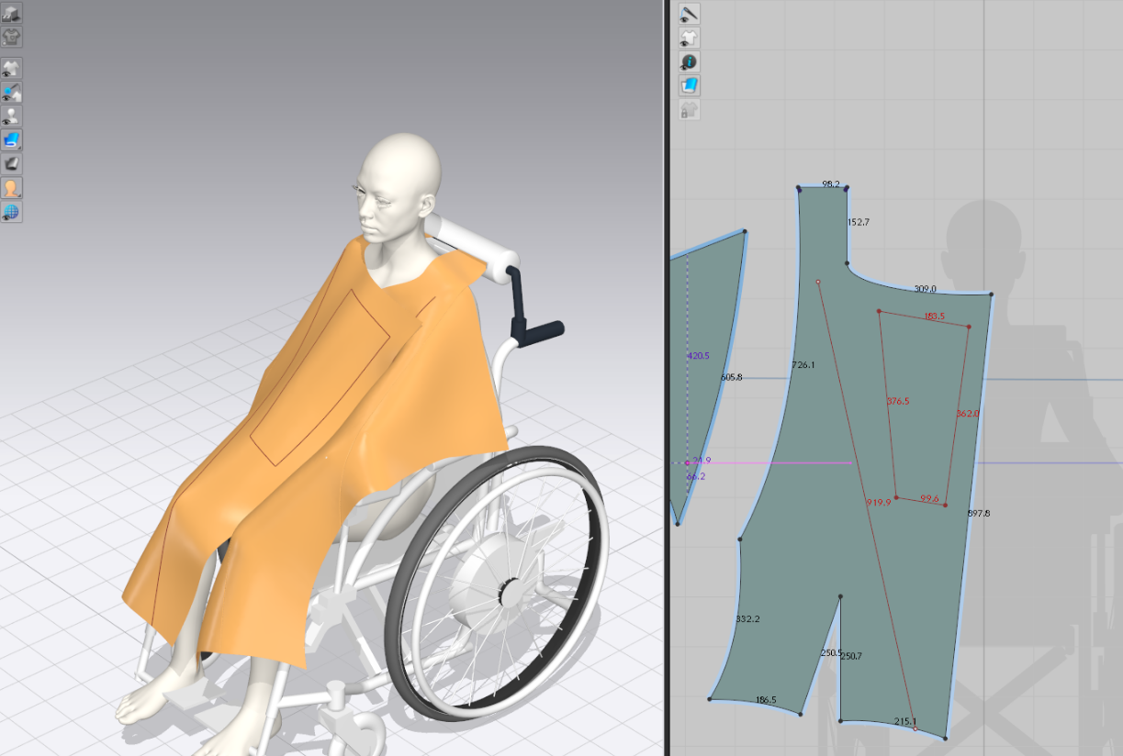Select the 309.0 shoulder edge label
Screen dimensions: 1123x756
click(x=925, y=289)
